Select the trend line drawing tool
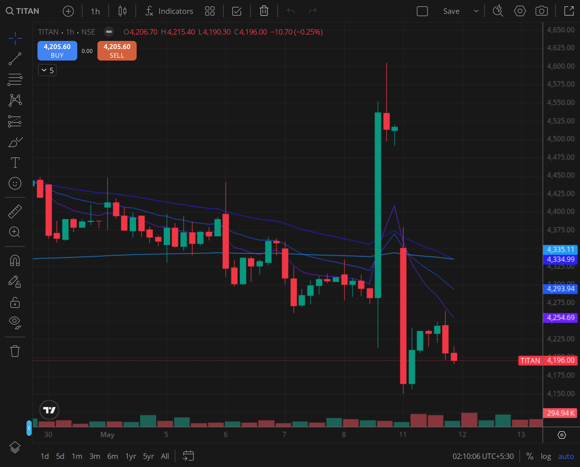Image resolution: width=580 pixels, height=467 pixels. tap(15, 59)
